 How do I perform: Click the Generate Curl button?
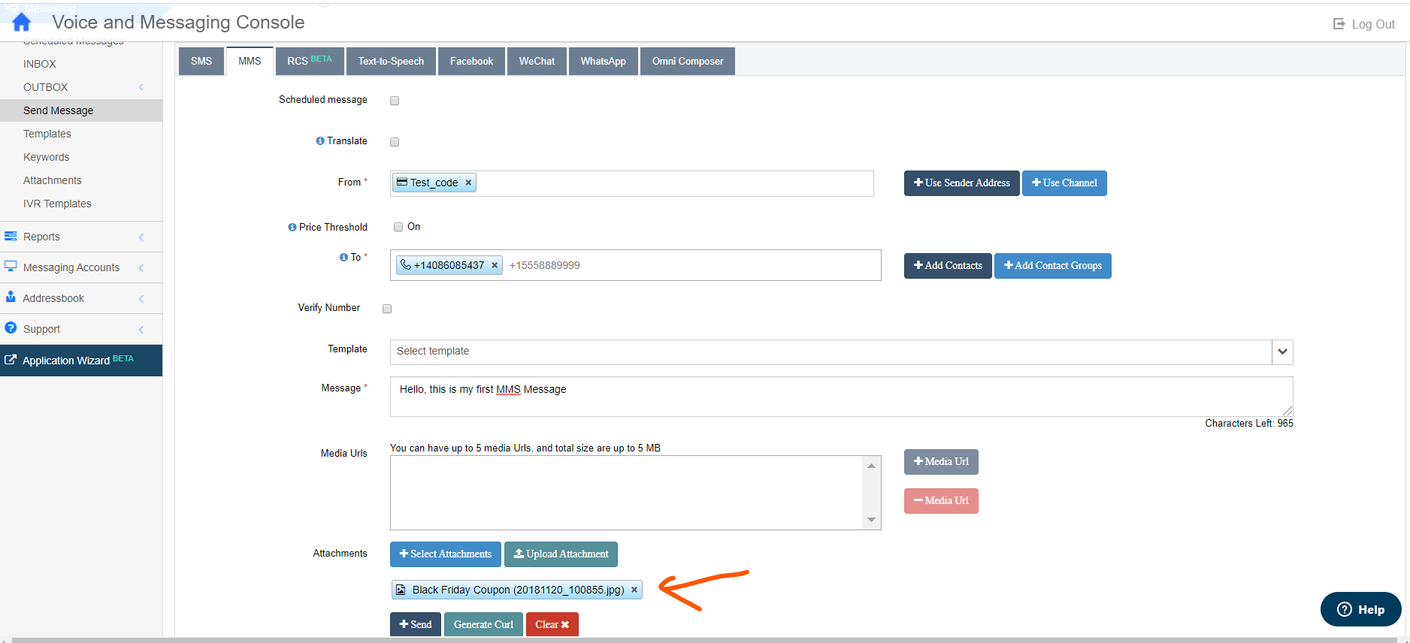coord(483,624)
